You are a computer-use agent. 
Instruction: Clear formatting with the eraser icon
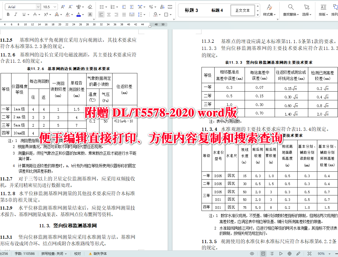(90, 7)
